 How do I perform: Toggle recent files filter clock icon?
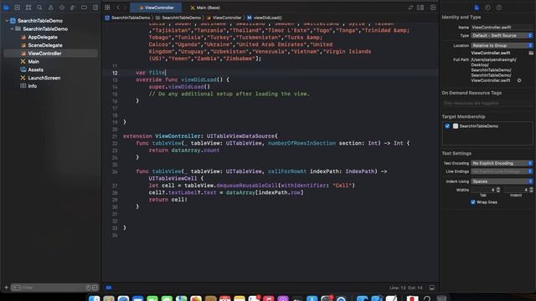[88, 288]
